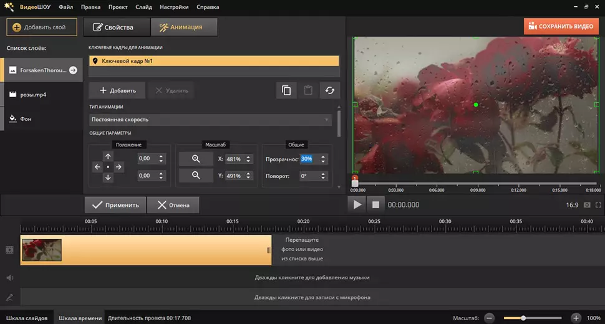Click the green center point in preview

tap(476, 105)
